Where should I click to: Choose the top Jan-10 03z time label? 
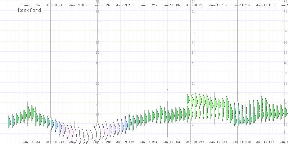(172, 5)
